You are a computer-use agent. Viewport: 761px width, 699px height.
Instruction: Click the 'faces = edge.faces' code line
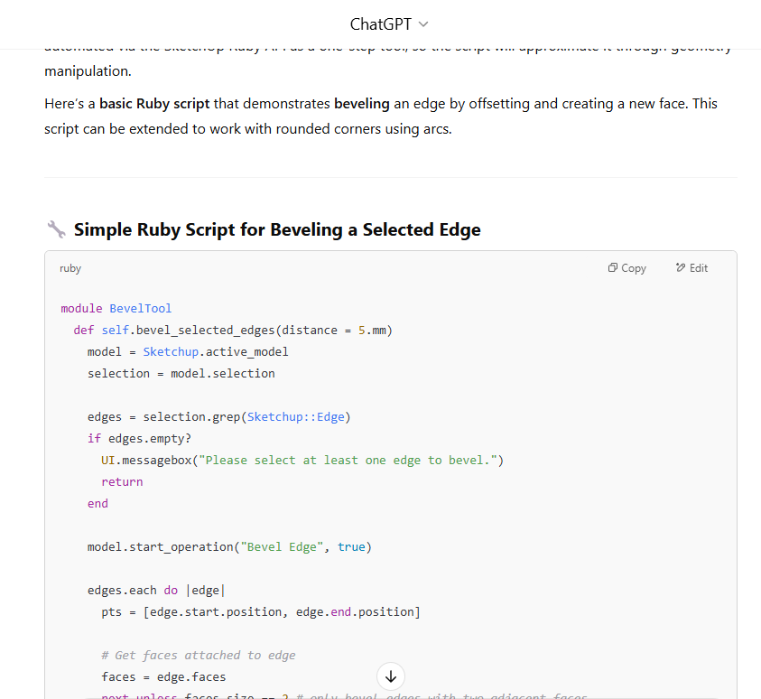click(x=163, y=676)
